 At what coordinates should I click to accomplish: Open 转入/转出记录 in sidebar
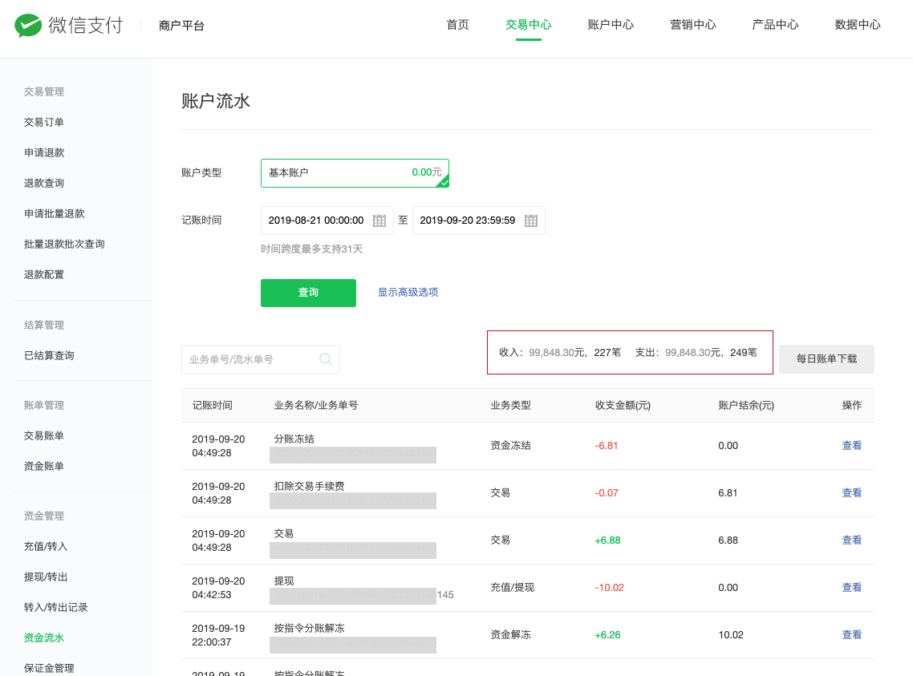tap(55, 607)
